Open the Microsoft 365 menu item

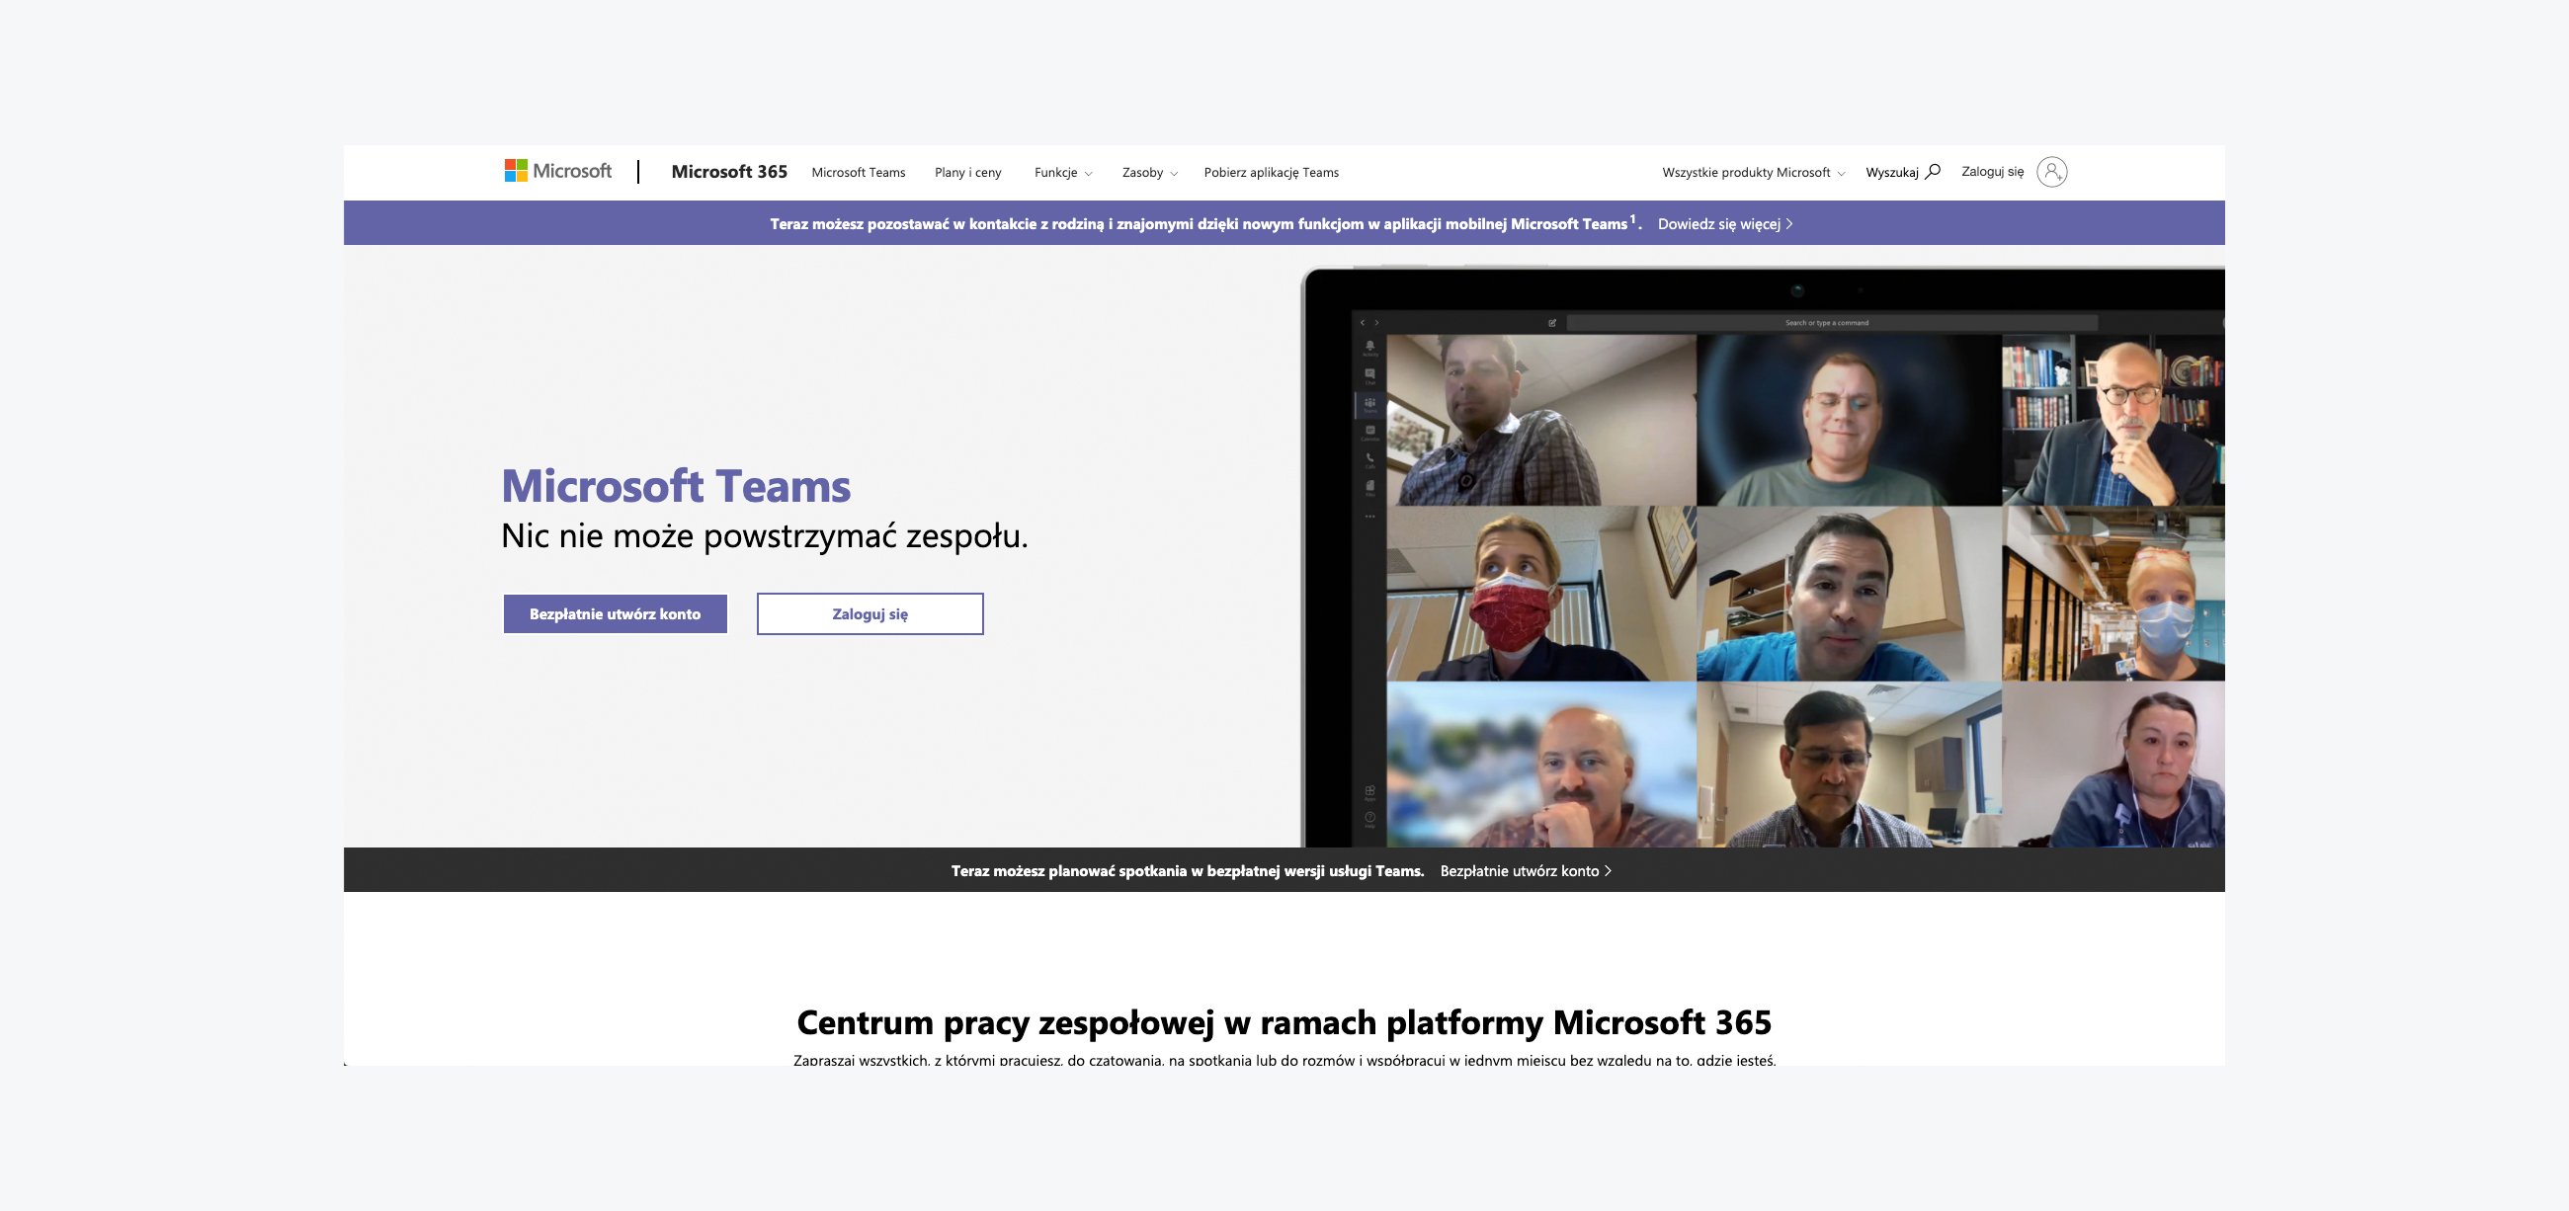tap(729, 172)
